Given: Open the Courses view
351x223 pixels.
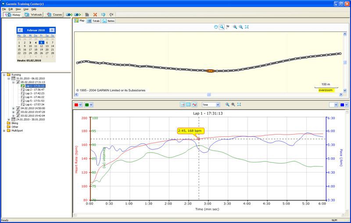Looking at the screenshot, I should point(54,15).
